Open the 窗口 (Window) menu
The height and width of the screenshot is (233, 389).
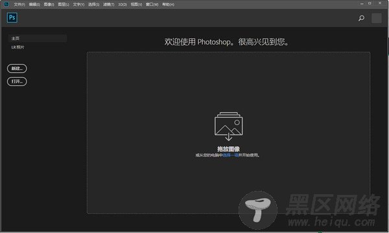pyautogui.click(x=152, y=5)
